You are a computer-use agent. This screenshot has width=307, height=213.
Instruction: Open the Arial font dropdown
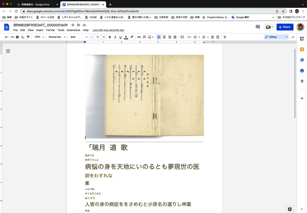(79, 37)
